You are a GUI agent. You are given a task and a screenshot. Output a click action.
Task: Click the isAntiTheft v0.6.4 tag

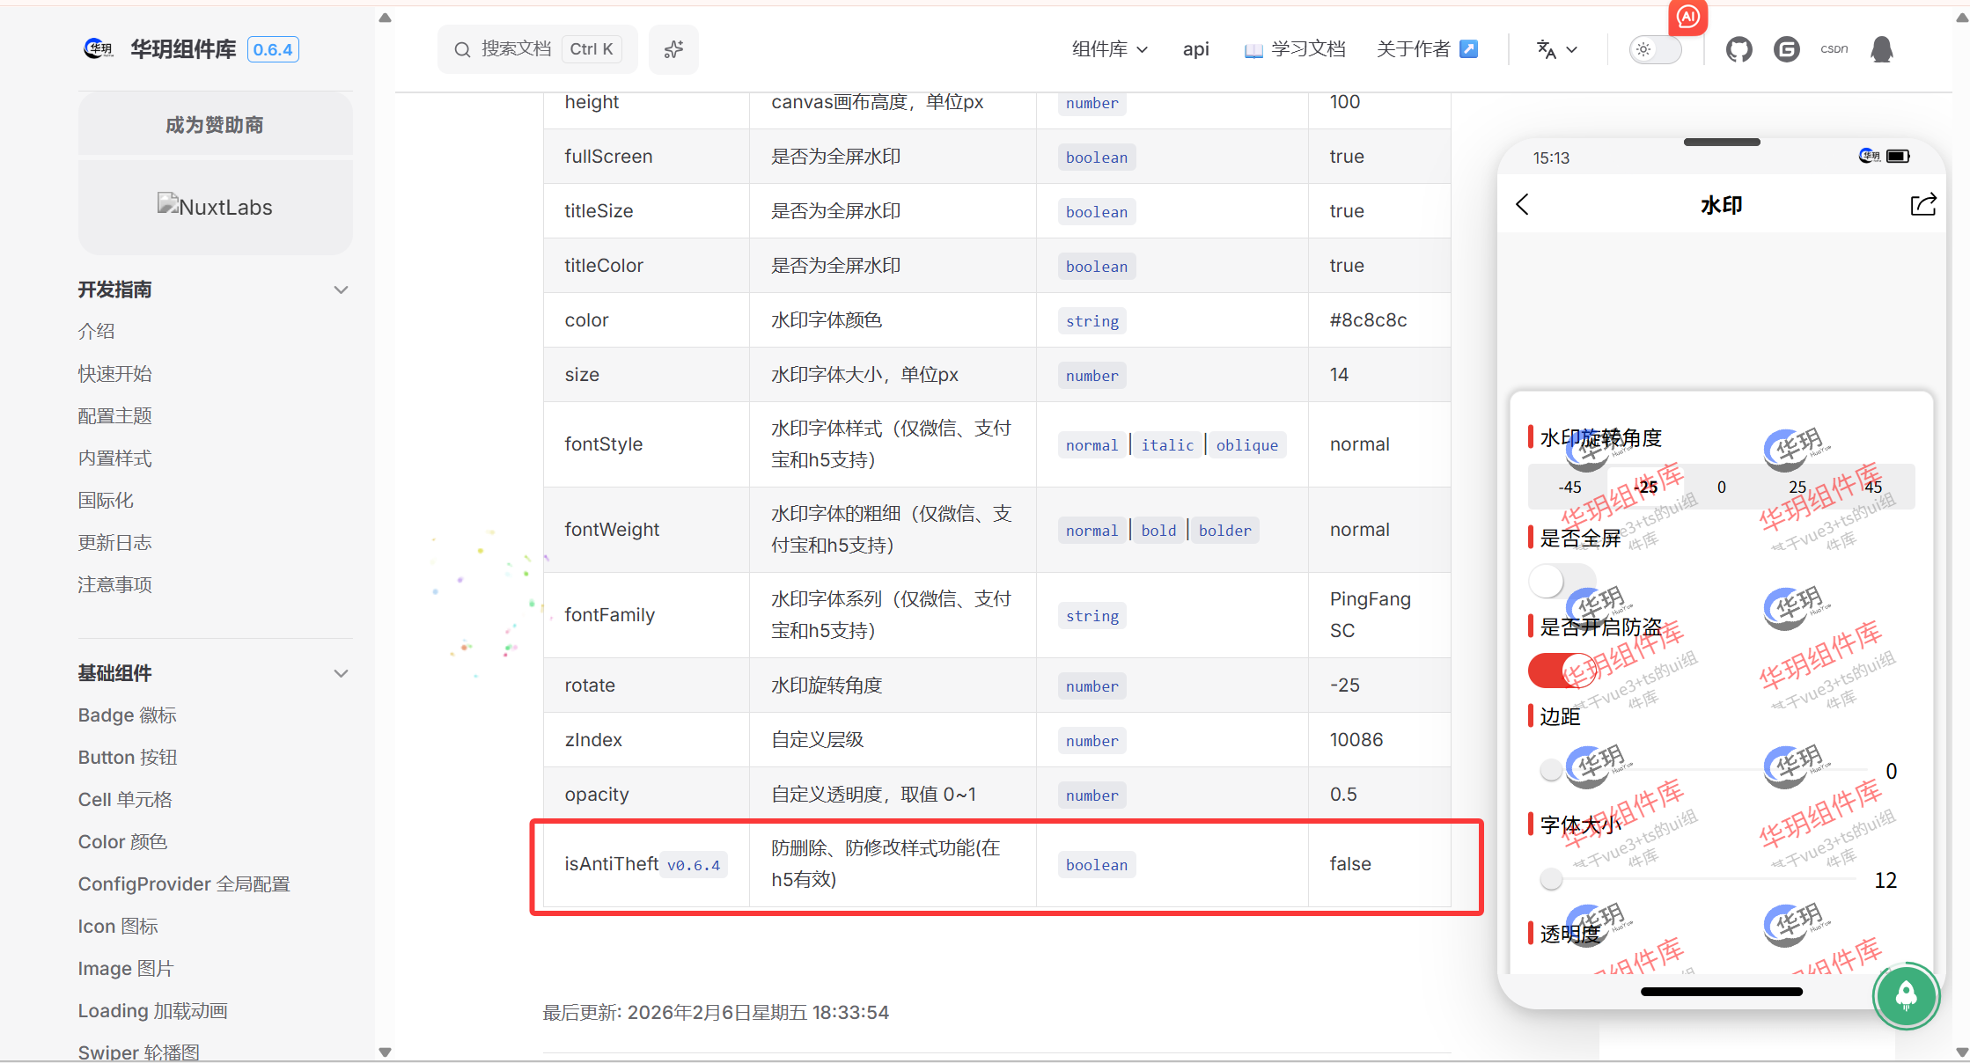(x=694, y=865)
